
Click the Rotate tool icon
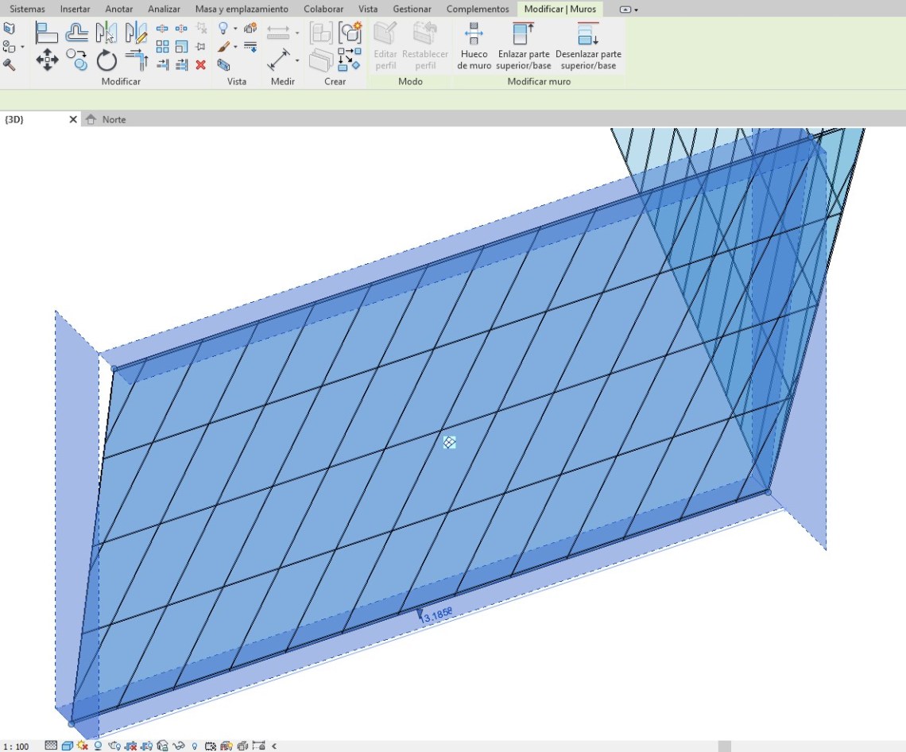[106, 60]
